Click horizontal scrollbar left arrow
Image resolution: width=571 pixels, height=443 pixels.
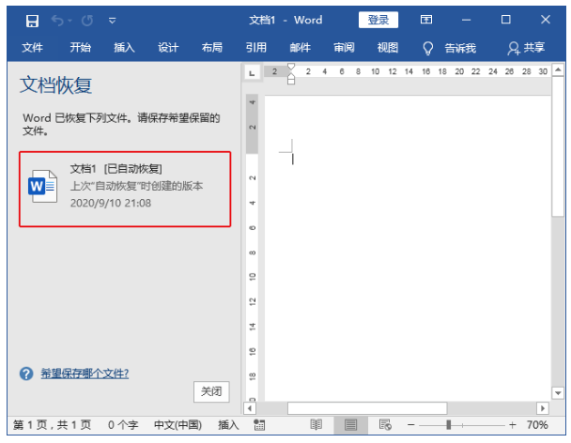pos(250,408)
